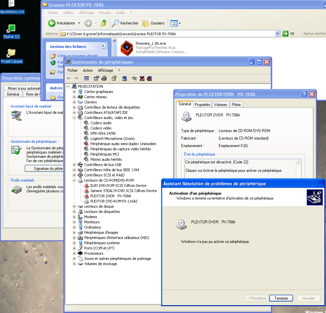The image size is (326, 313).
Task: Click the firmware_1.06.exe file icon
Action: click(127, 48)
